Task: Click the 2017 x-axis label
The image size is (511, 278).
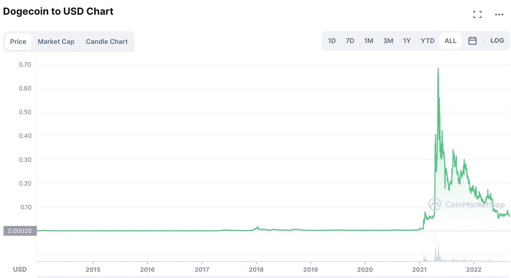Action: [x=202, y=270]
